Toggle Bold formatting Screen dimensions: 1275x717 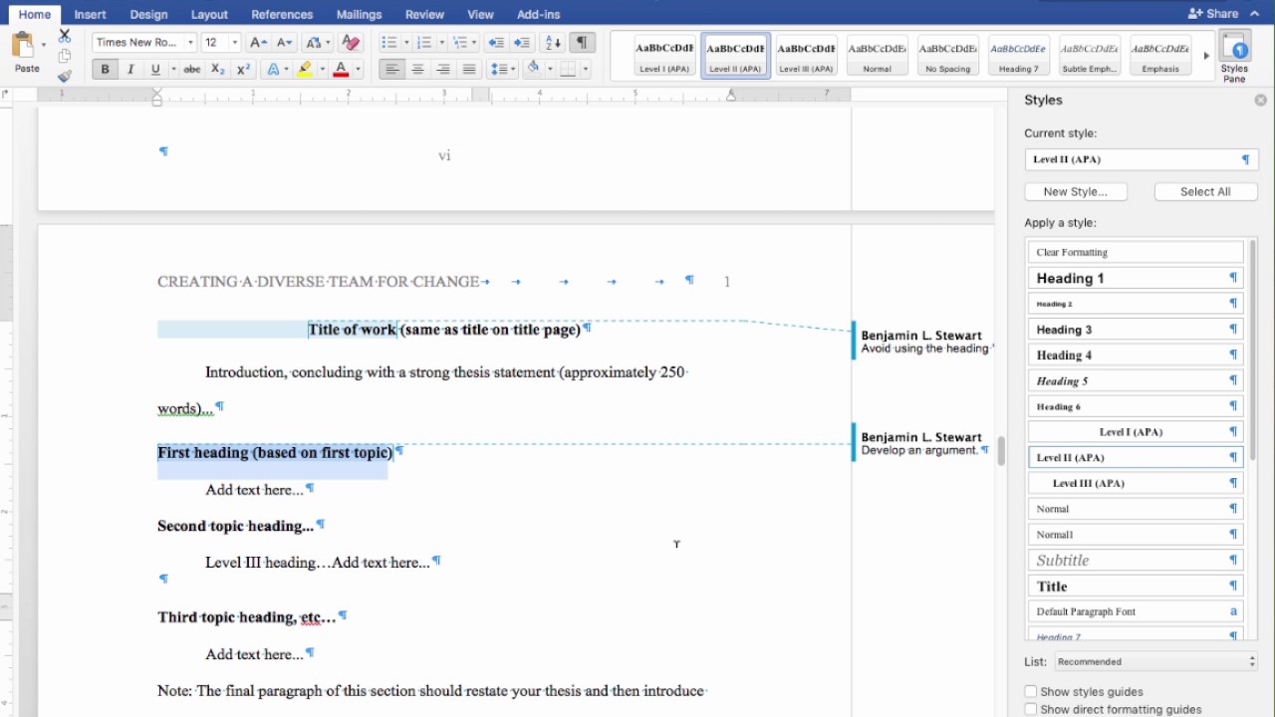105,70
